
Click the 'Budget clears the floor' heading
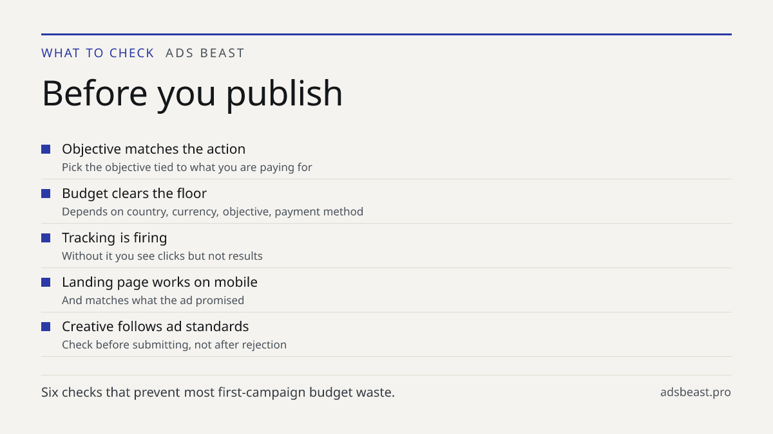click(134, 194)
